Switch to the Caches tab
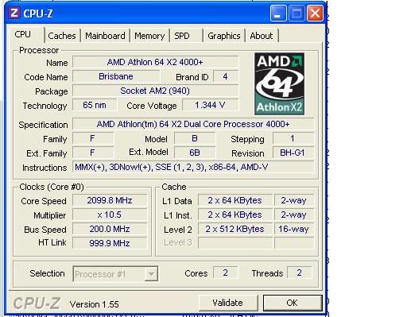The height and width of the screenshot is (317, 407). pos(62,36)
